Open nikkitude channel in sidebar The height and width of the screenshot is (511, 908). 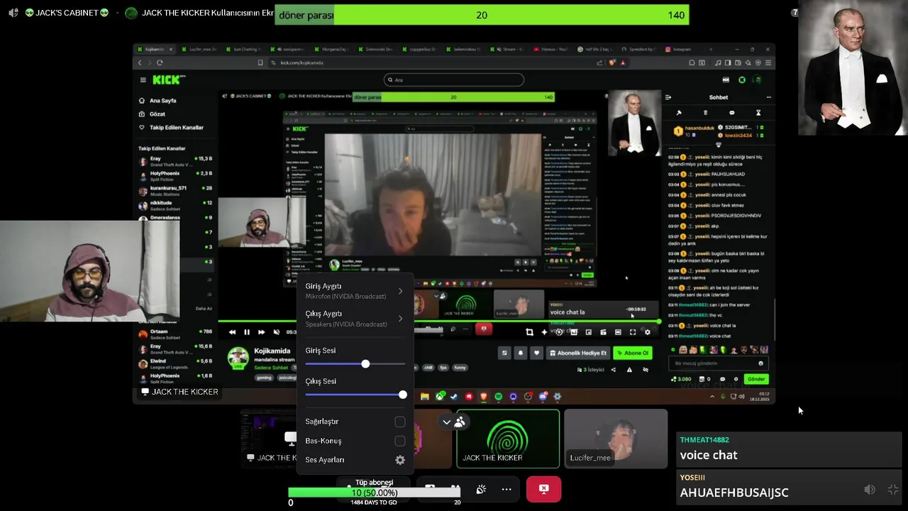[x=176, y=205]
